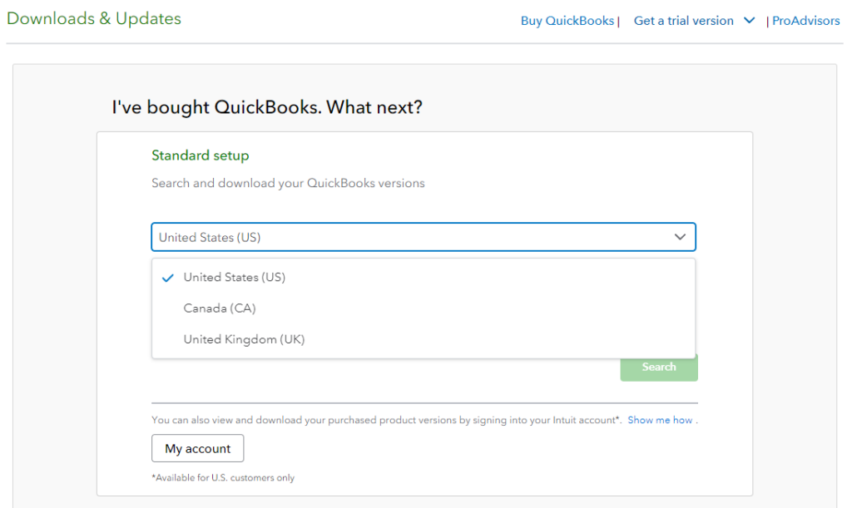Click inside the country combo box field
Viewport: 852px width, 508px height.
click(333, 237)
